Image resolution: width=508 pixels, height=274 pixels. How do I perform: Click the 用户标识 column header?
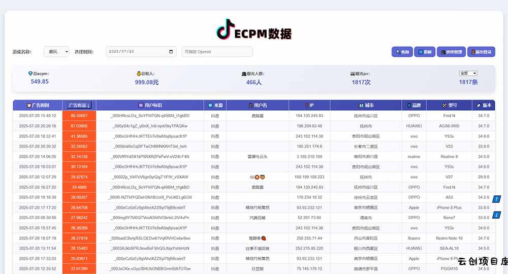point(150,106)
